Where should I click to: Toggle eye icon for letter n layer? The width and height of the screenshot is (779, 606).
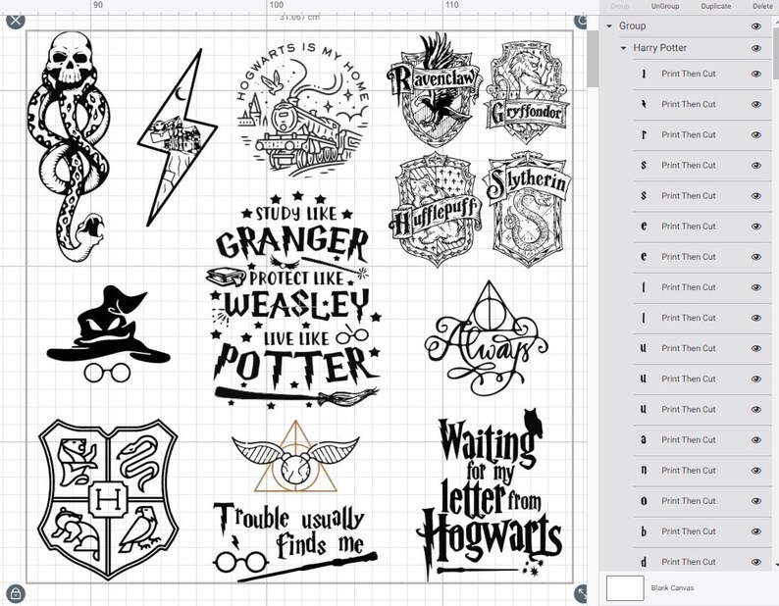click(756, 471)
